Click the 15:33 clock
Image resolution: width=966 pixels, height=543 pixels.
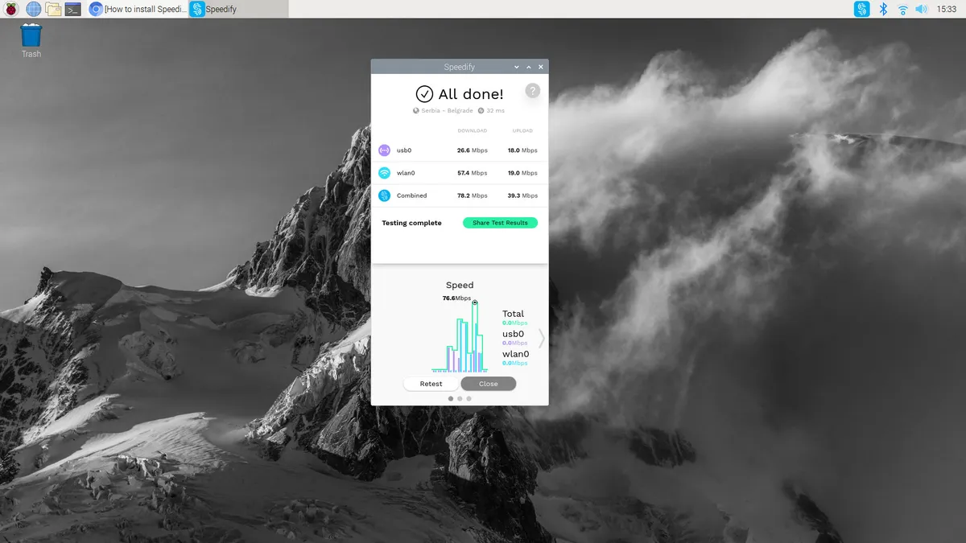tap(947, 10)
